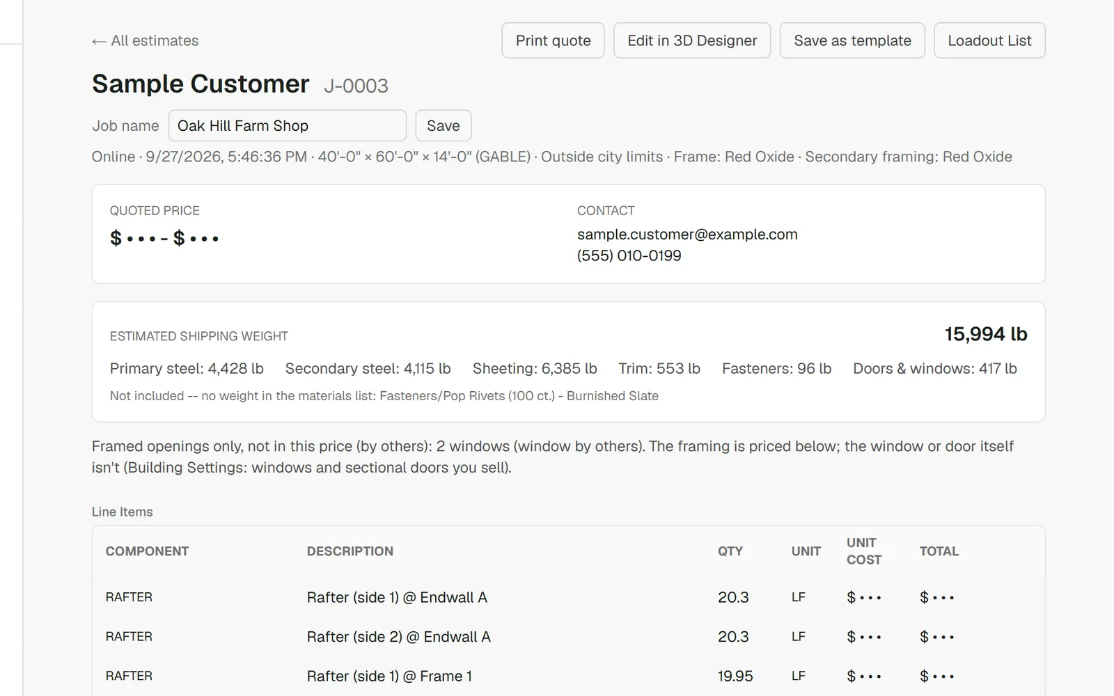Select email sample.customer@example.com
The height and width of the screenshot is (696, 1114).
point(687,235)
